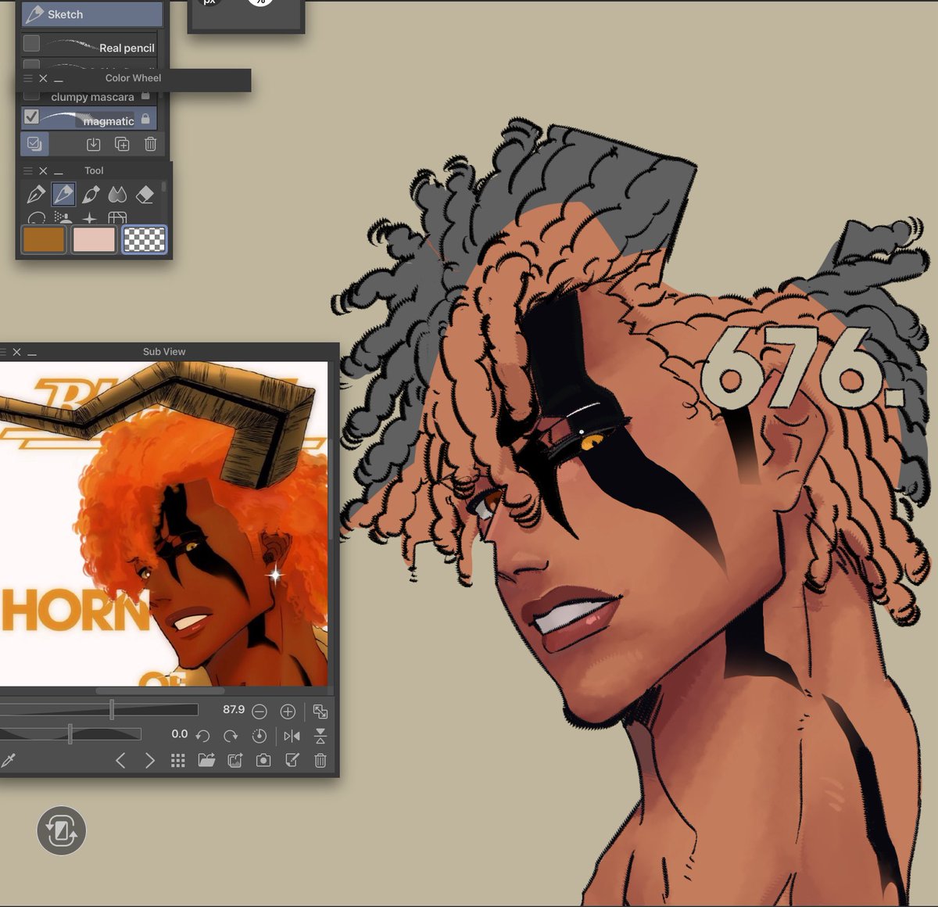Select the Brush tool
The width and height of the screenshot is (938, 907).
[x=91, y=194]
